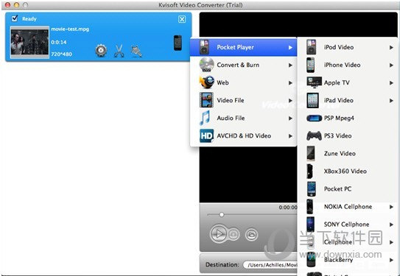Screen dimensions: 400x276
Task: Pick PS3 Video preset
Action: pos(347,136)
